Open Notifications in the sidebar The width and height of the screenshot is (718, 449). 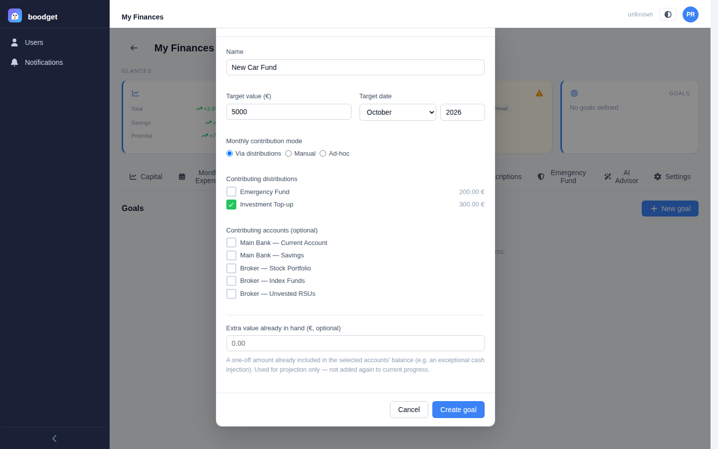coord(55,62)
